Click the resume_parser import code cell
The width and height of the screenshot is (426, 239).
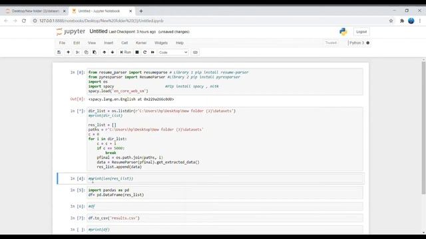tap(225, 82)
